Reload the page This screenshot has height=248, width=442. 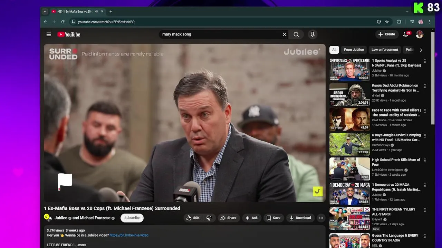pos(63,22)
